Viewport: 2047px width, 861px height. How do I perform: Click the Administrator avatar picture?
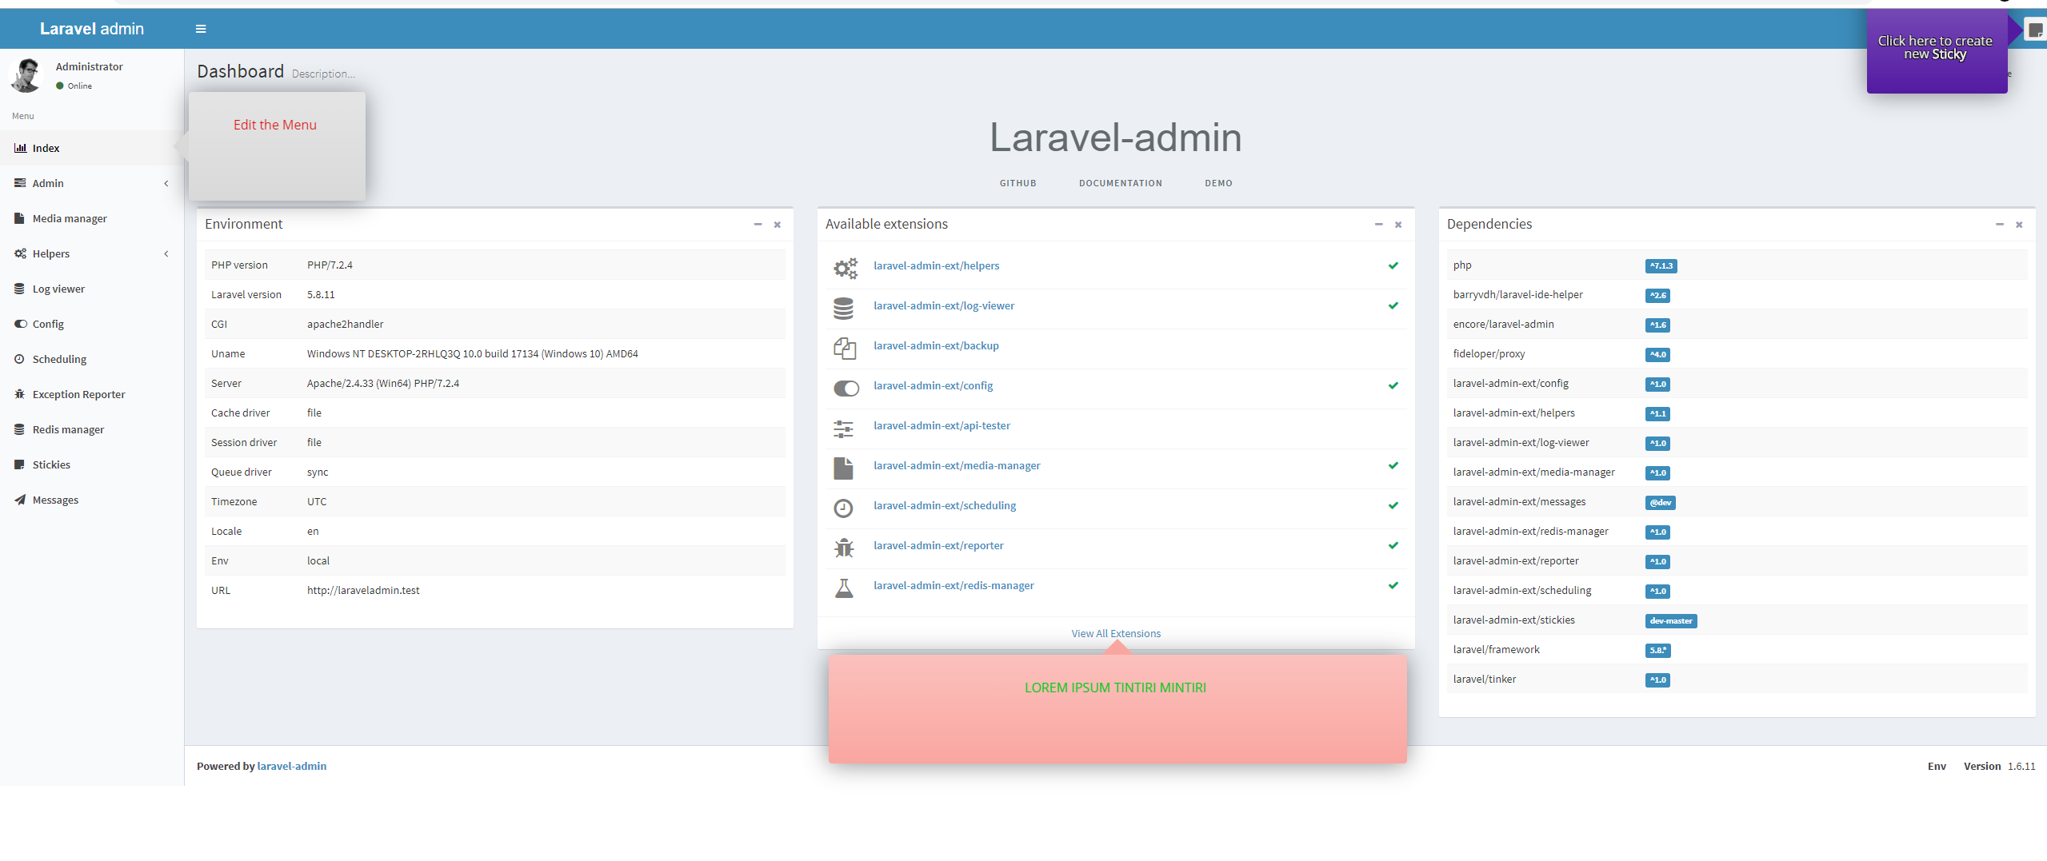pyautogui.click(x=25, y=75)
